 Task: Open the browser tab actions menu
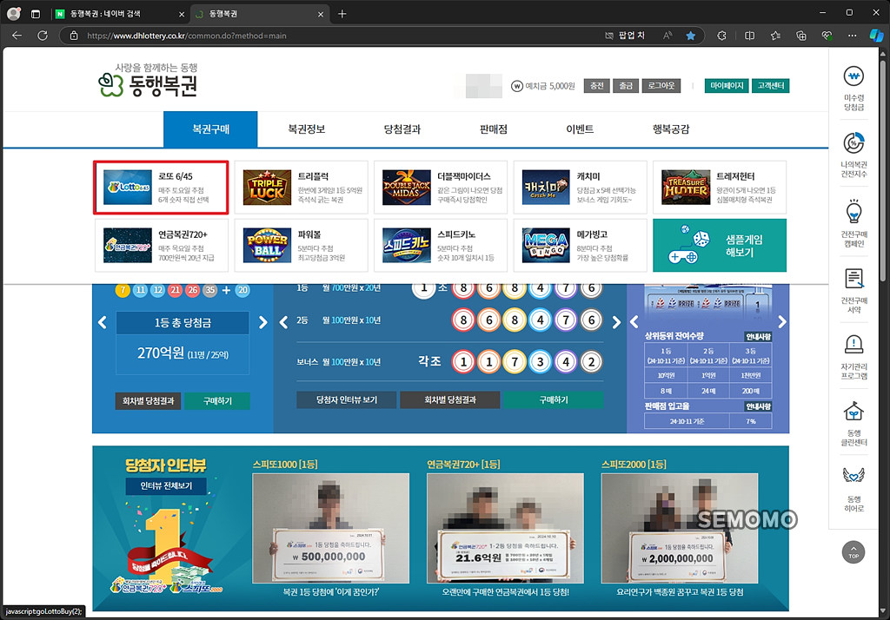click(x=35, y=14)
